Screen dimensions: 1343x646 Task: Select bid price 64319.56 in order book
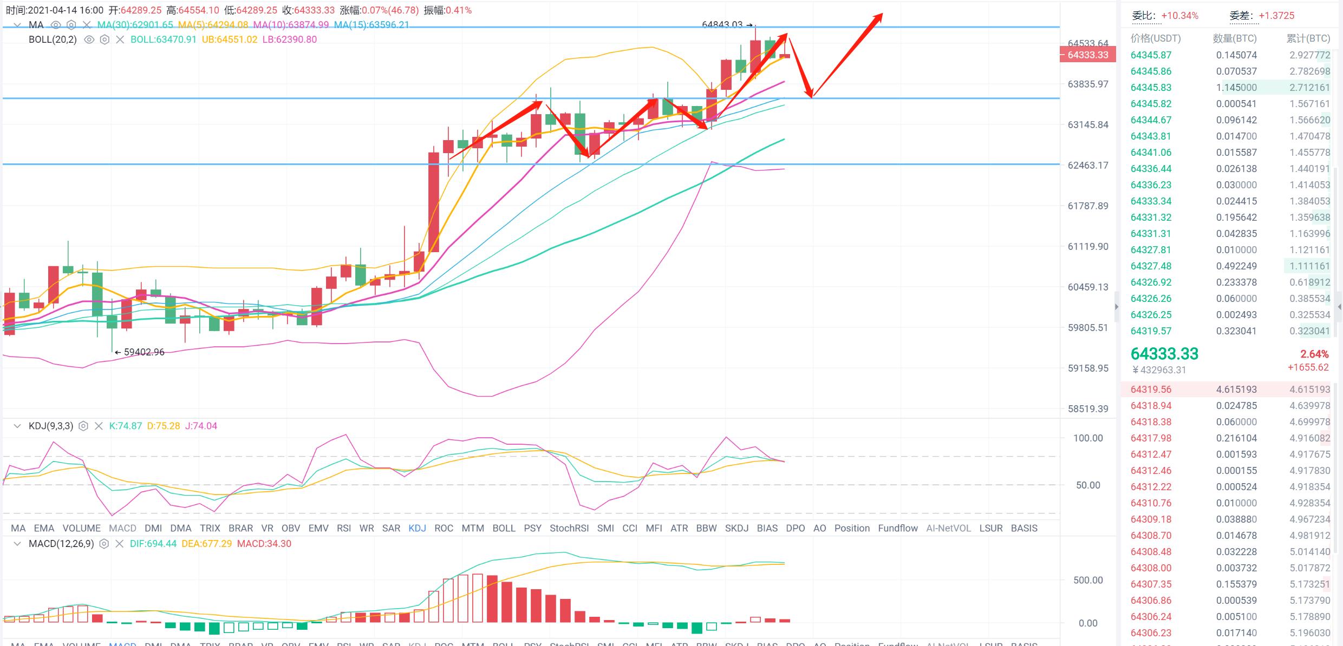[x=1151, y=390]
